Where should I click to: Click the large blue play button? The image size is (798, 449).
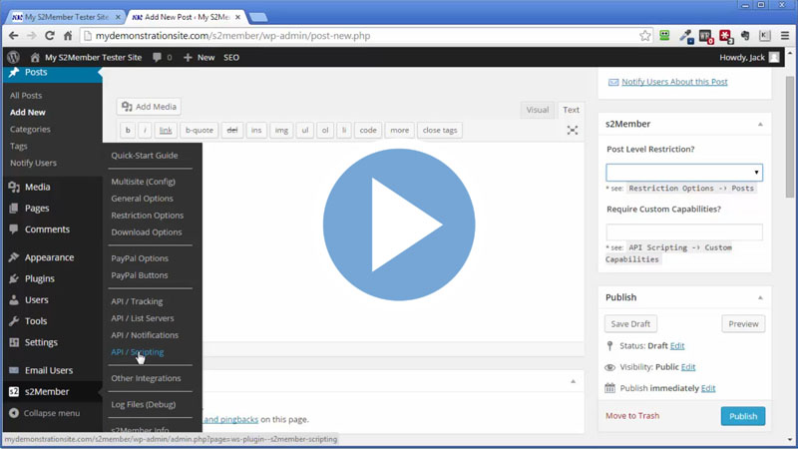pos(399,224)
